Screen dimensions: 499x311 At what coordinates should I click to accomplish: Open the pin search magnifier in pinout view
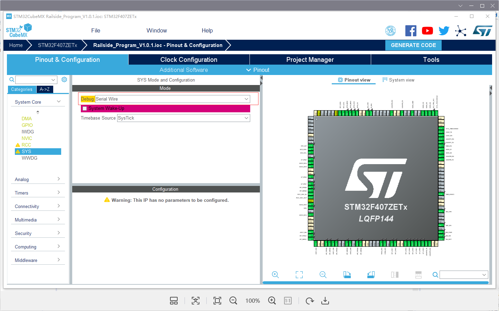coord(435,274)
